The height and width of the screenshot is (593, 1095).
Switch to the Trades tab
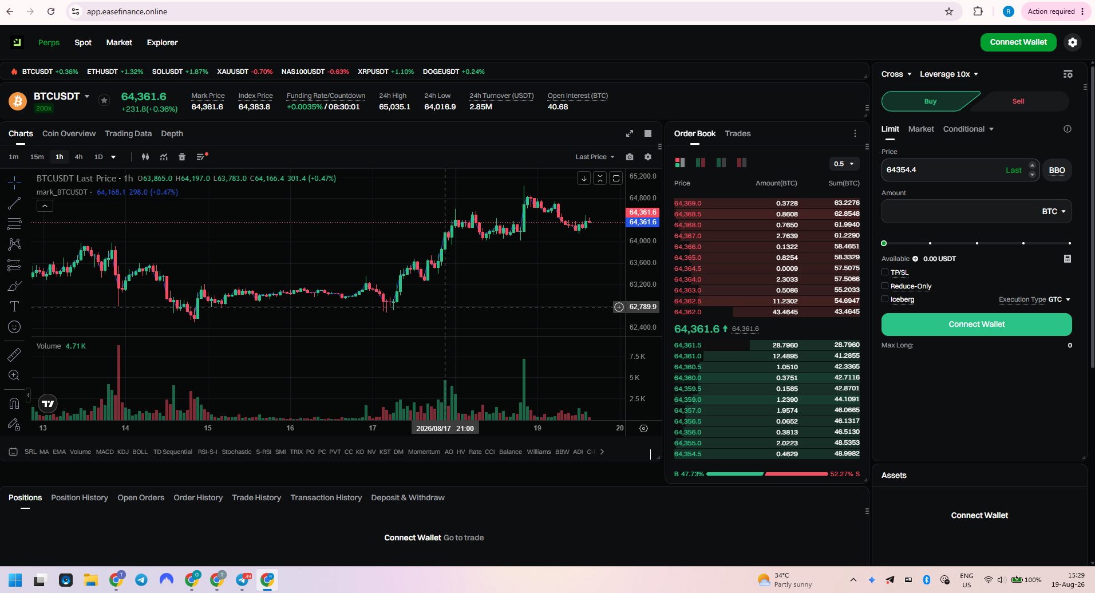(x=738, y=133)
